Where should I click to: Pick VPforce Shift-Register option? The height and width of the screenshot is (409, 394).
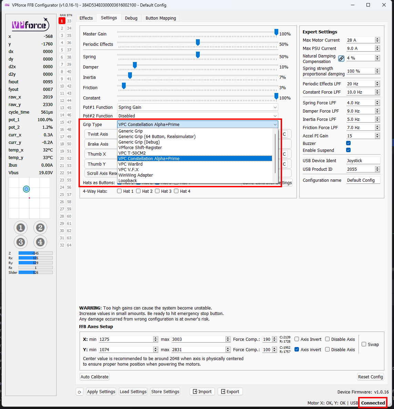tap(195, 148)
